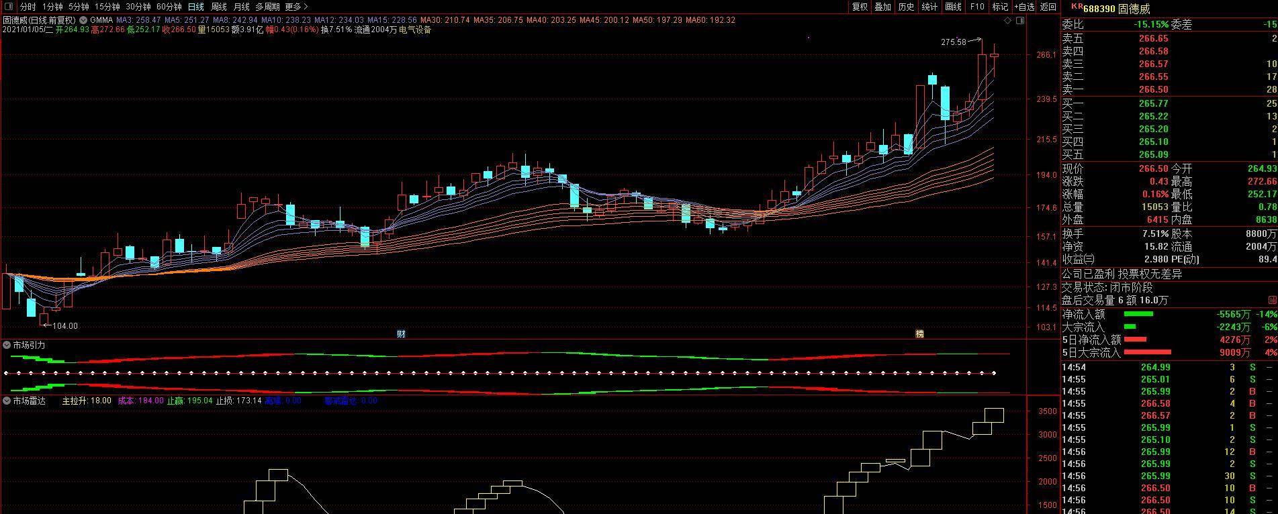Click the 3500 radar axis label
This screenshot has height=514, width=1278.
[1047, 411]
